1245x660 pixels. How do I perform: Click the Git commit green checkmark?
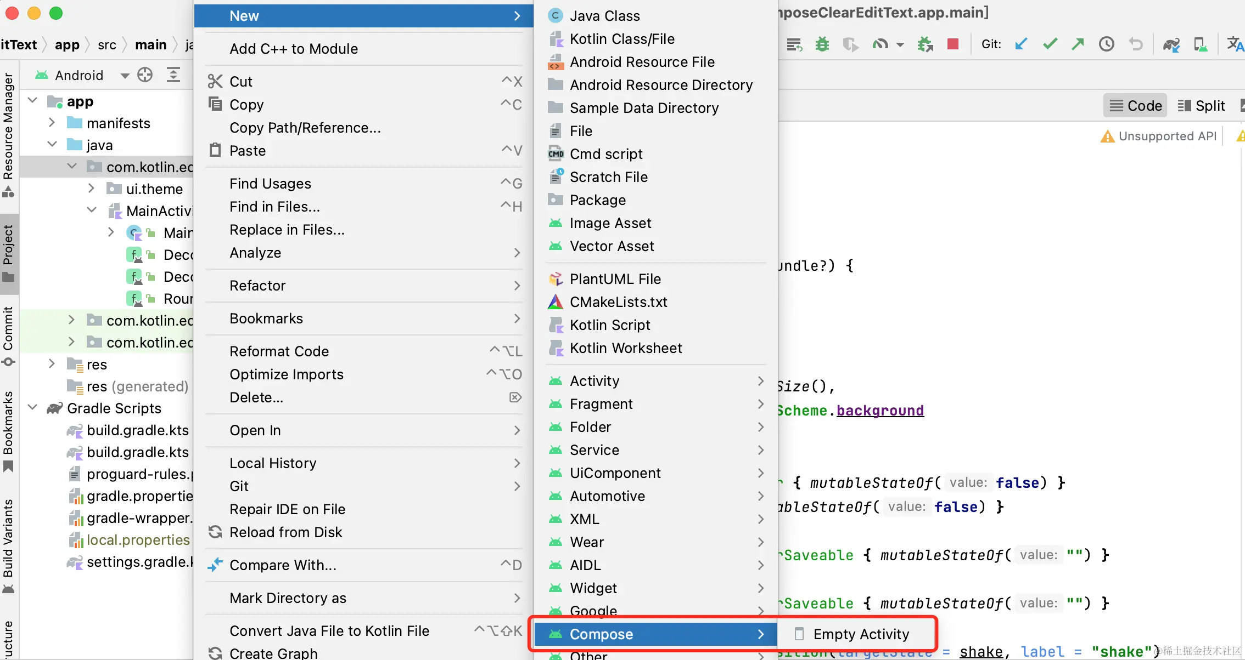coord(1050,44)
